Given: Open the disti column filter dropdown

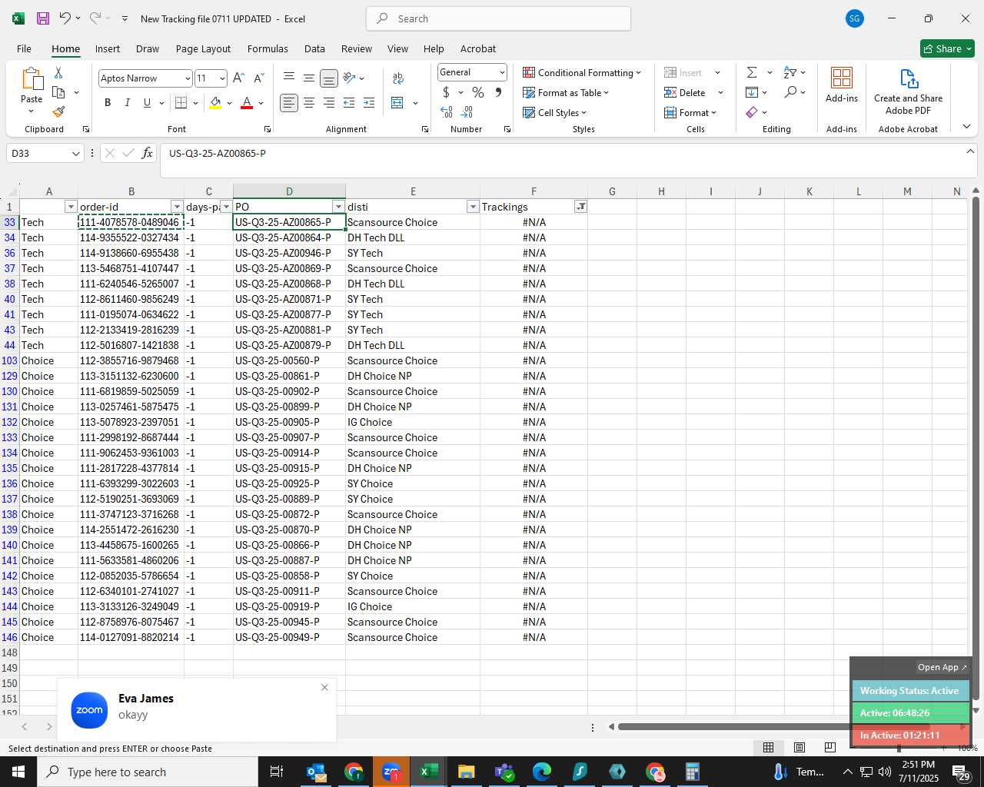Looking at the screenshot, I should pyautogui.click(x=473, y=207).
